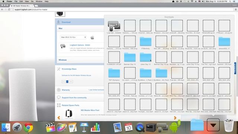Launch Motion from the Dock
The image size is (238, 134).
[61, 127]
